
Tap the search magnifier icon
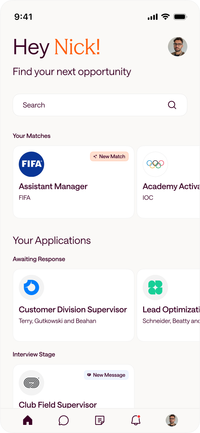(x=172, y=105)
